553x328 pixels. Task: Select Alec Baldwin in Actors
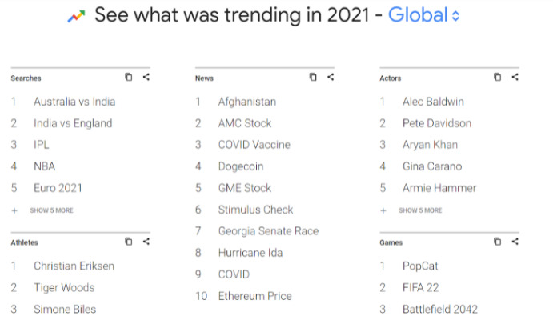433,102
